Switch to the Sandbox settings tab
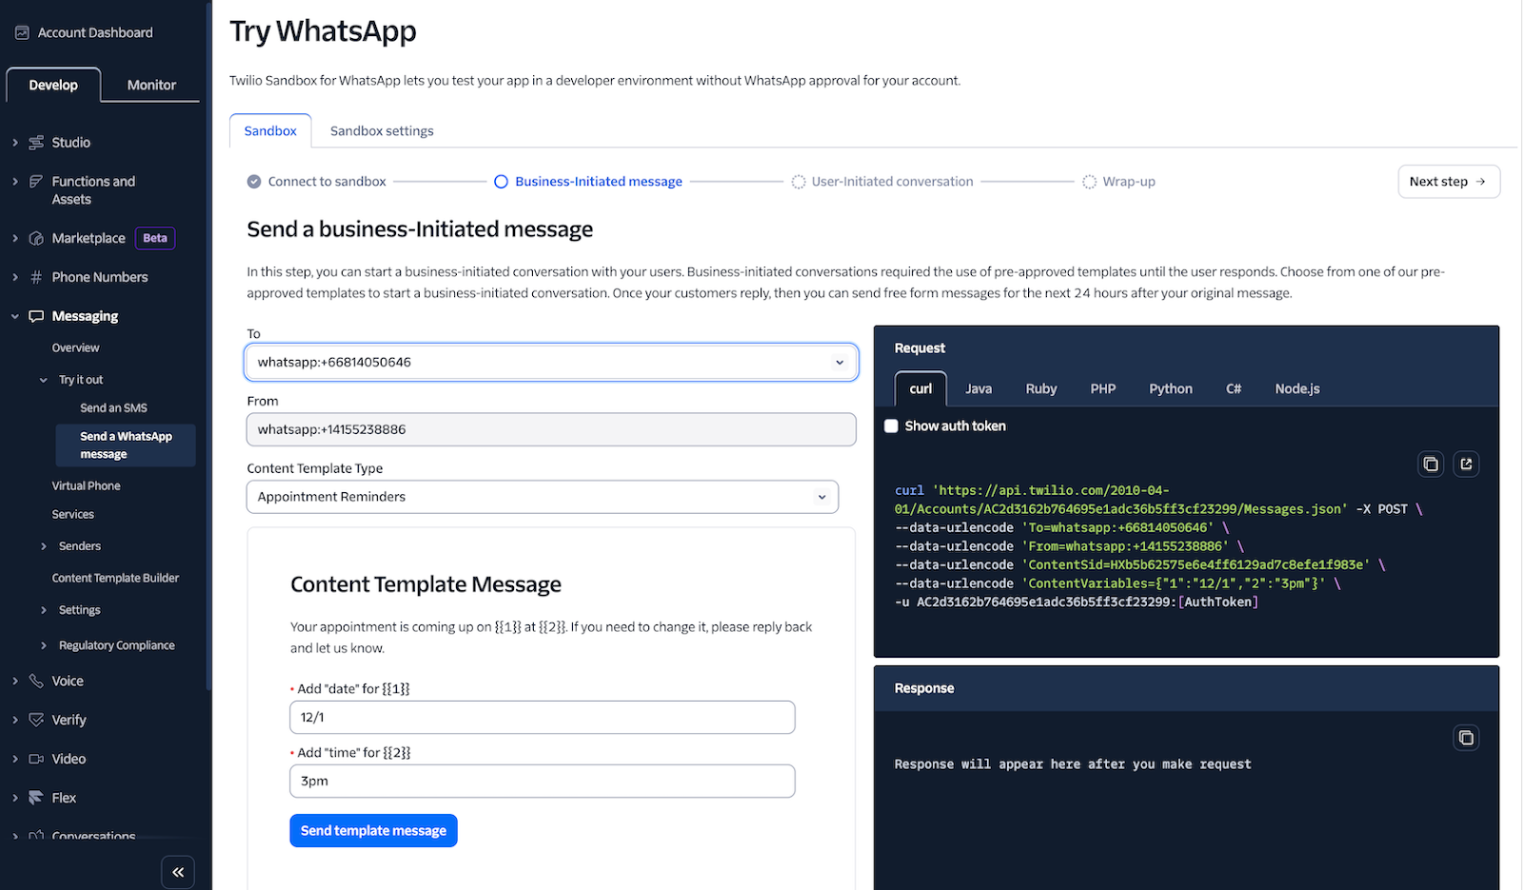1523x890 pixels. coord(381,130)
